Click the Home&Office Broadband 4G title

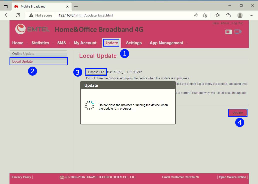pyautogui.click(x=99, y=30)
